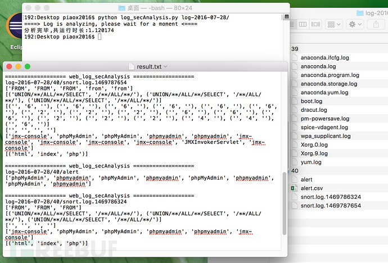This screenshot has height=263, width=388.
Task: Click the folder icon in Terminal title bar
Action: (121, 8)
